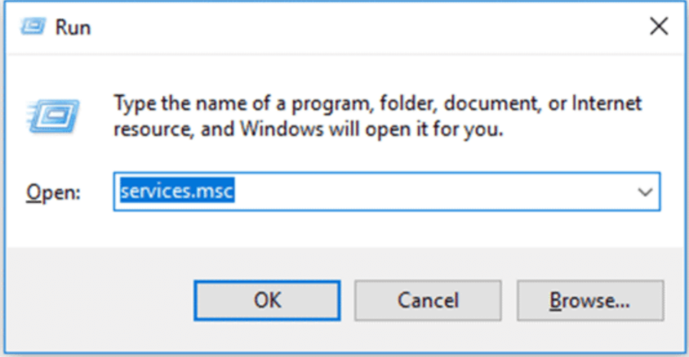The width and height of the screenshot is (689, 357).
Task: Browse for a program to run
Action: tap(590, 300)
